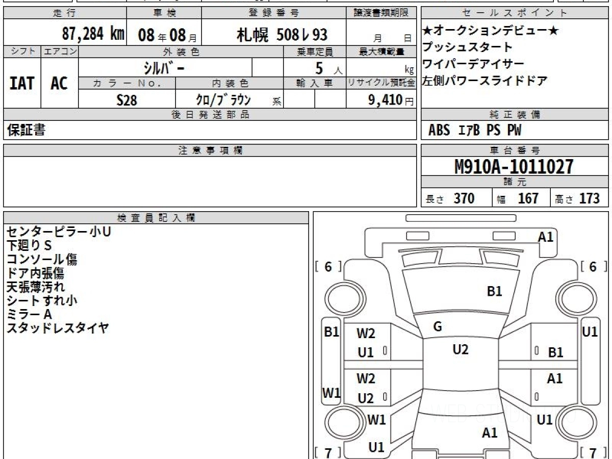
Task: Select 左側パワースライドドア sales point line
Action: tap(485, 81)
